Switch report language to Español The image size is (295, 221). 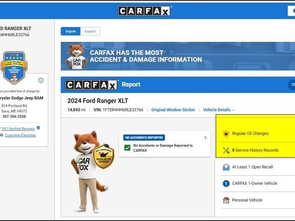pos(90,31)
